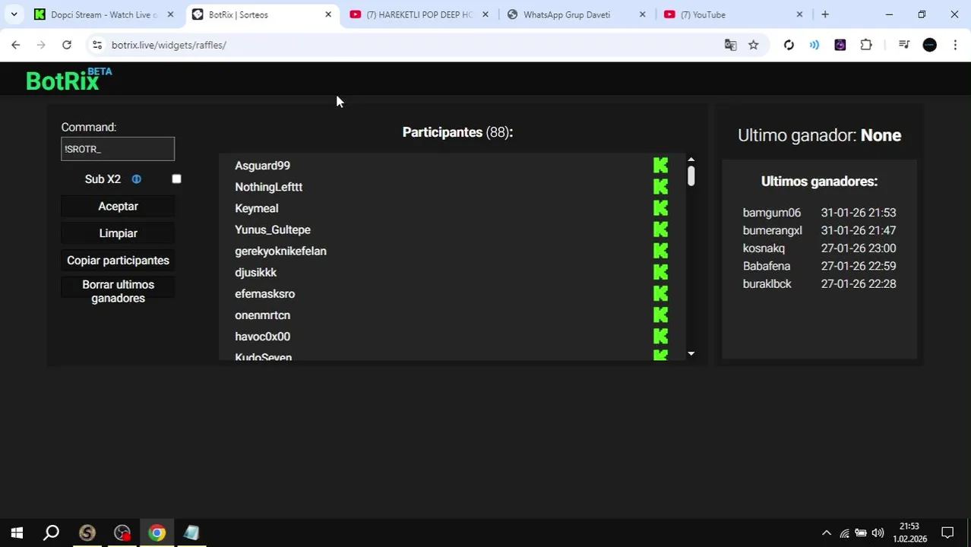Click the blue sound wave extension icon

coord(814,45)
